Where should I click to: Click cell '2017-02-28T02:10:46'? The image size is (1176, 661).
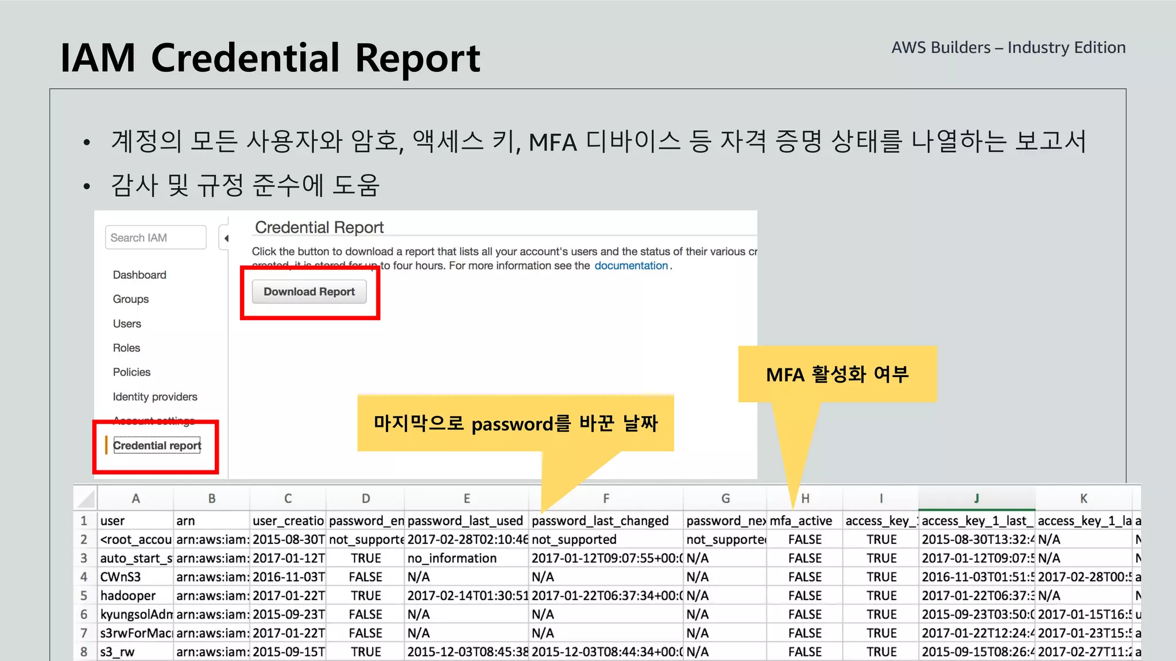tap(467, 539)
